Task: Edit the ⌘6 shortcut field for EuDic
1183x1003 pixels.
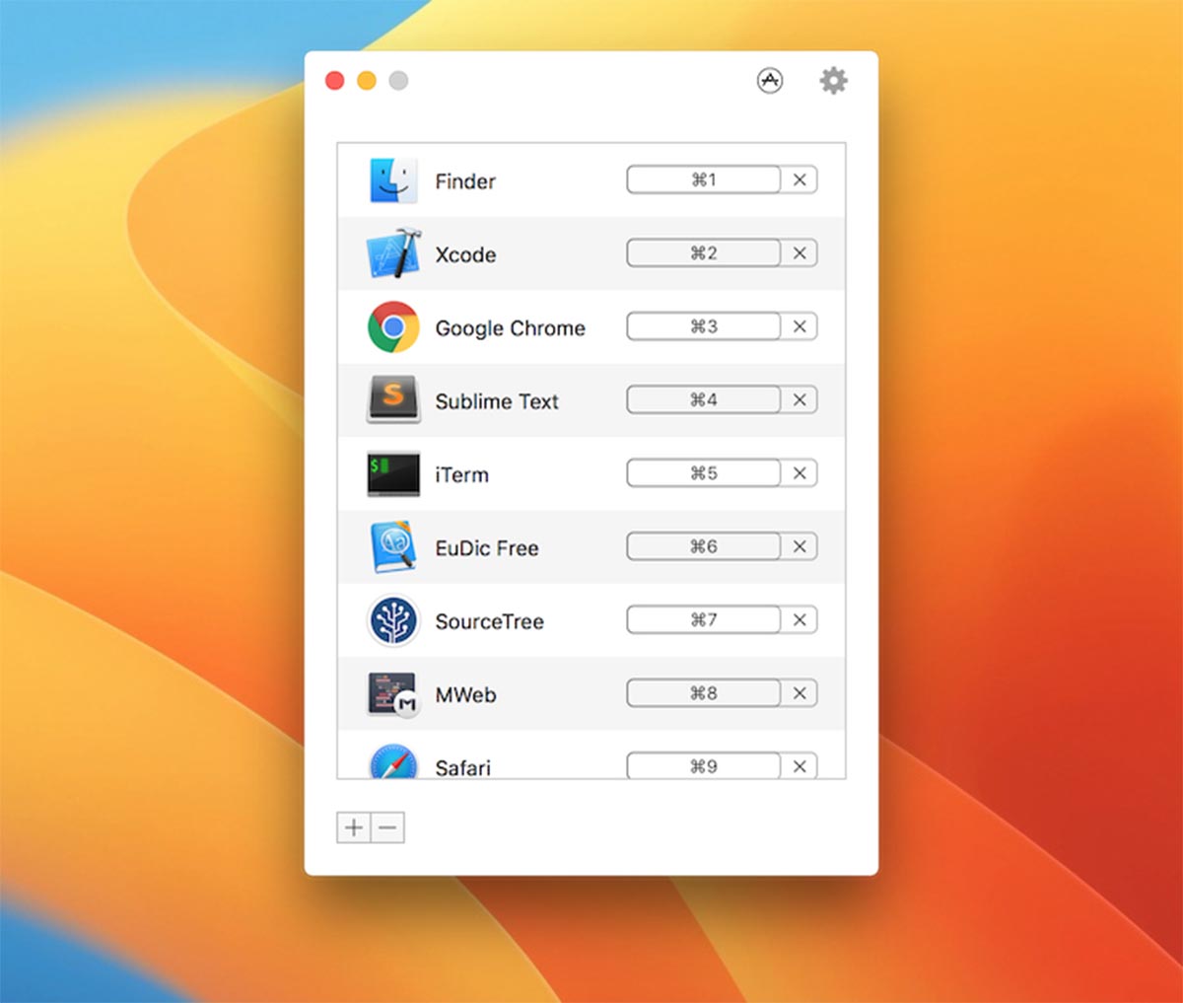Action: [704, 546]
